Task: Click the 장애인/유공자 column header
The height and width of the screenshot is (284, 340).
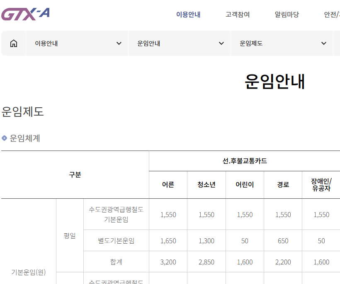Action: click(x=321, y=185)
